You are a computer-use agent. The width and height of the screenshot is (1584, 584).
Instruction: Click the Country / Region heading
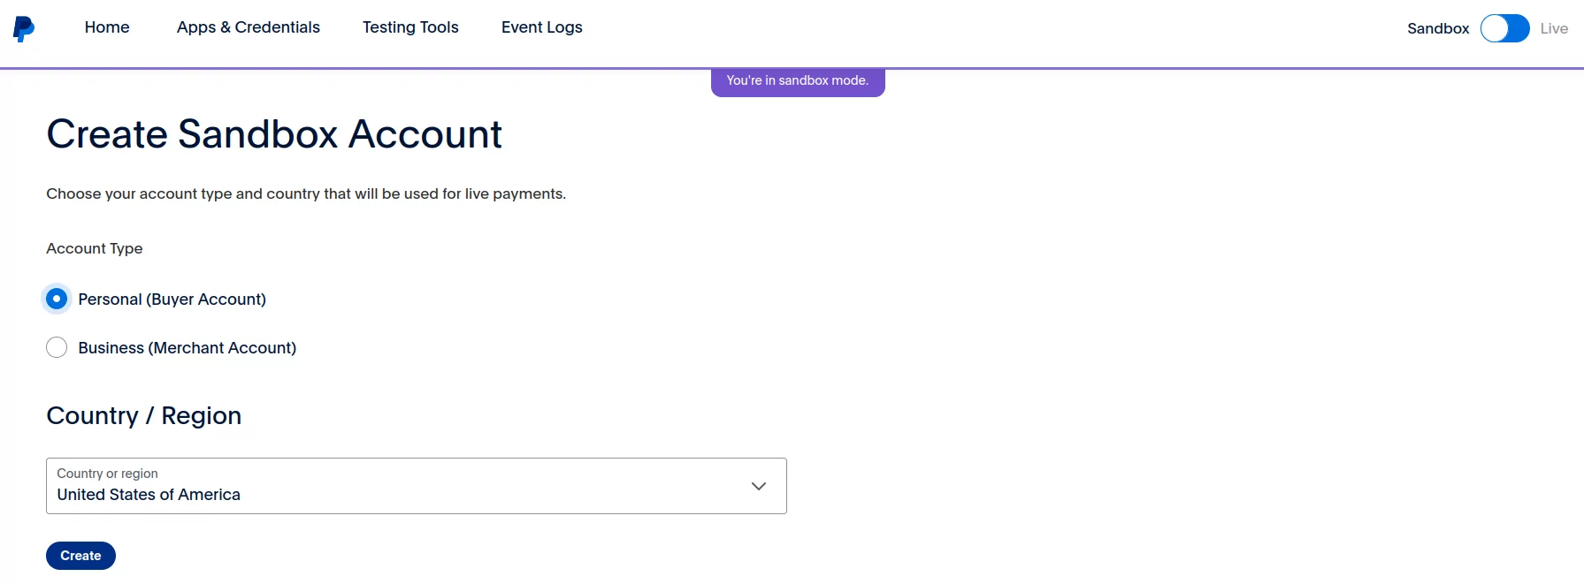144,415
